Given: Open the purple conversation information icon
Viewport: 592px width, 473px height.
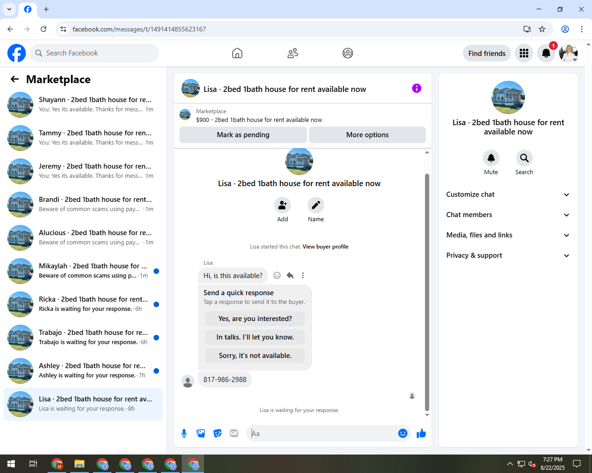Looking at the screenshot, I should tap(417, 88).
